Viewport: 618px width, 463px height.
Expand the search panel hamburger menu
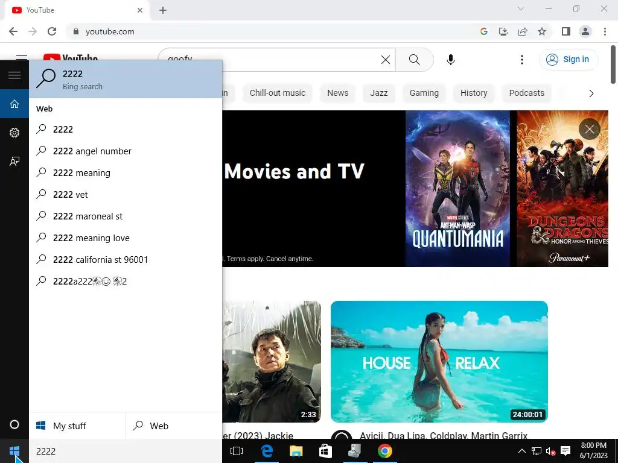click(x=14, y=75)
